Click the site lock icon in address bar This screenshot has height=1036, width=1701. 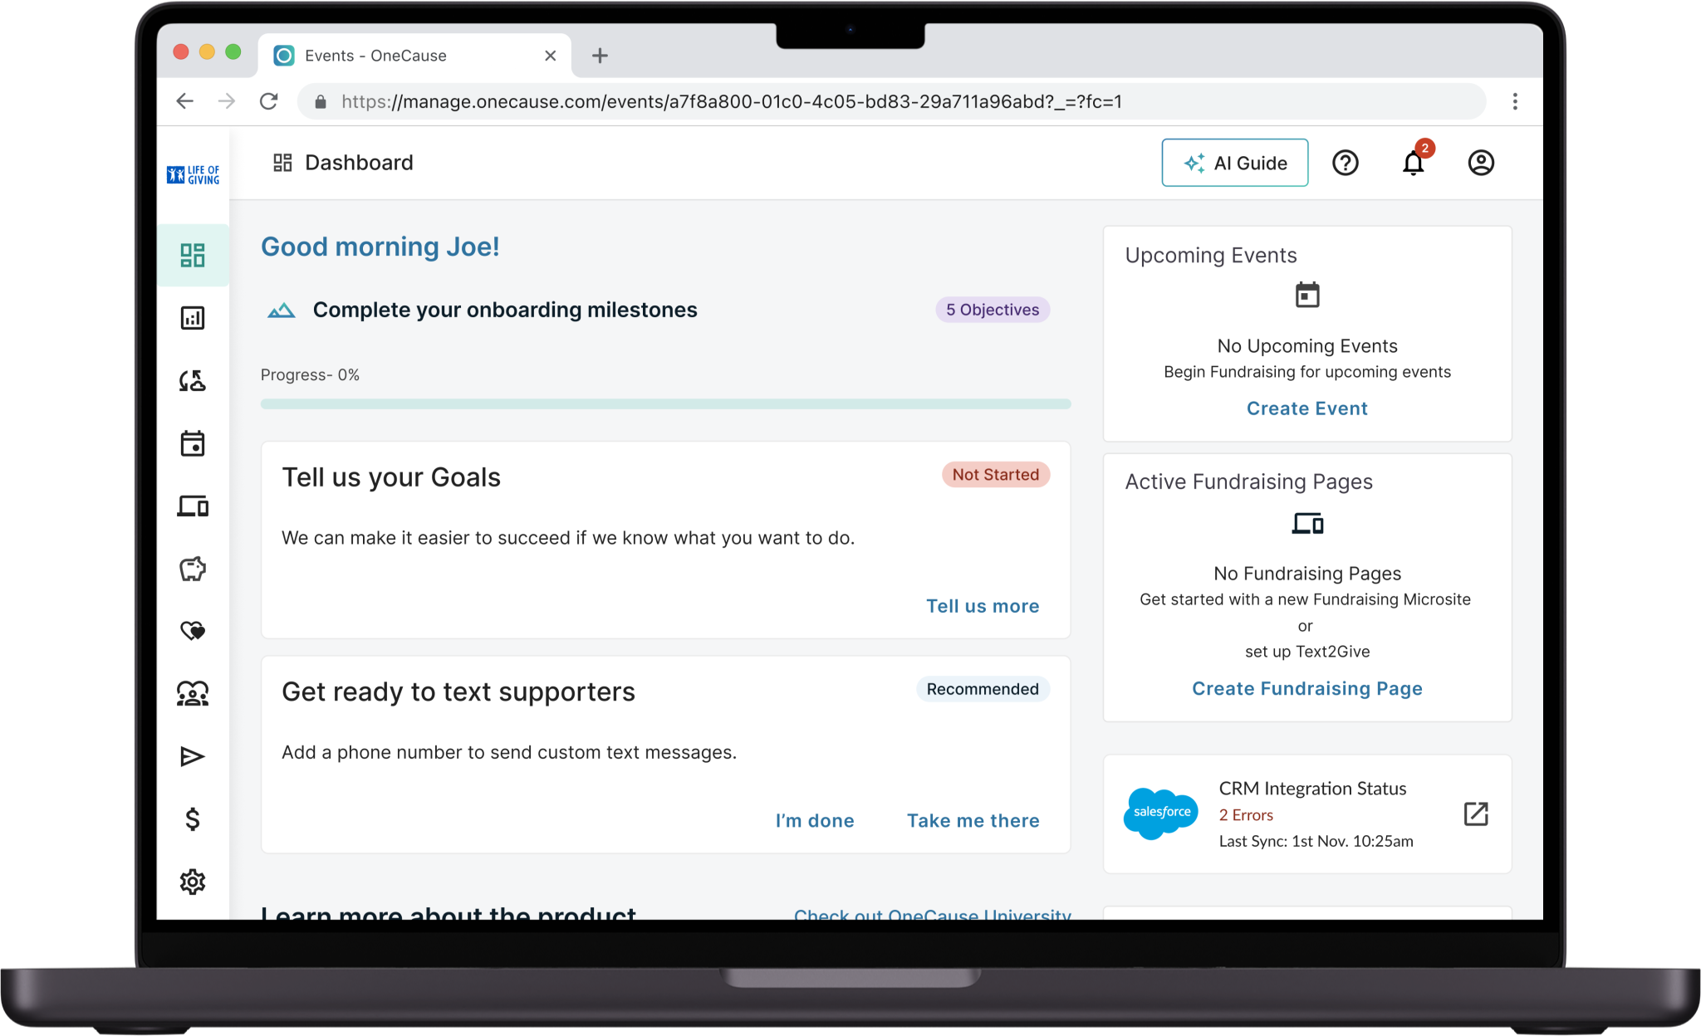point(321,102)
